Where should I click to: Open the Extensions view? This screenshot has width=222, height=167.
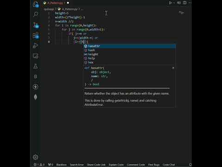[x=36, y=35]
